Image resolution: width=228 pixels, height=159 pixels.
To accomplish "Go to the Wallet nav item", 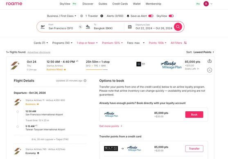I will (x=137, y=4).
